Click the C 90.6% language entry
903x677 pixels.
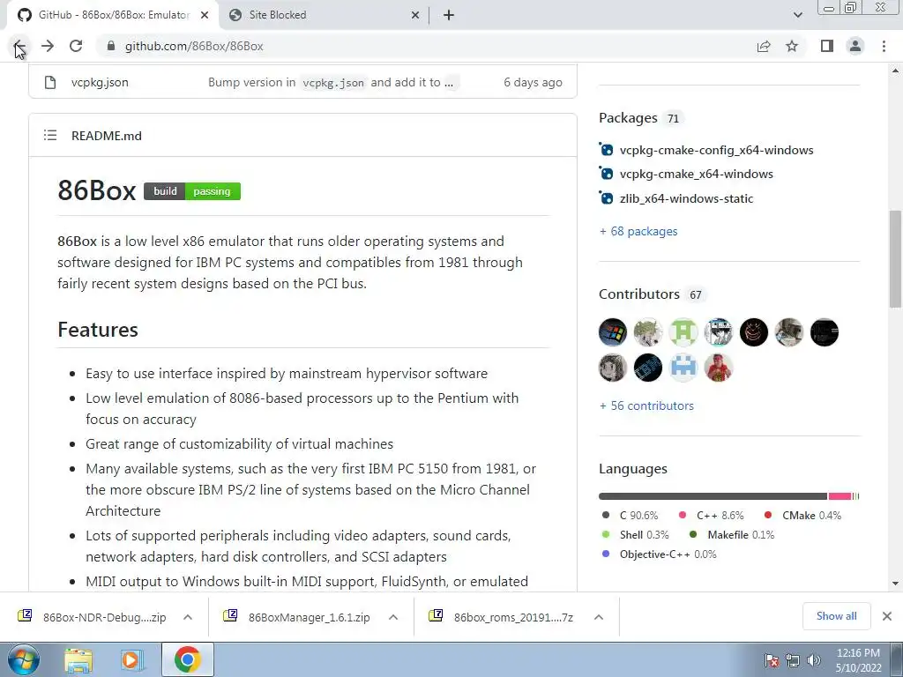click(x=630, y=515)
